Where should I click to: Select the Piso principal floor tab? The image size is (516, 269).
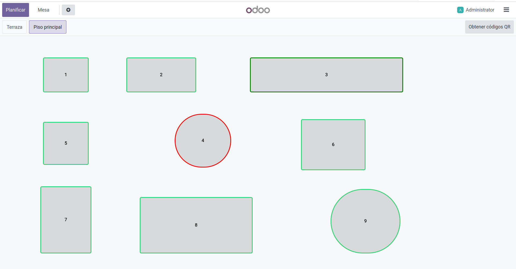pyautogui.click(x=48, y=27)
